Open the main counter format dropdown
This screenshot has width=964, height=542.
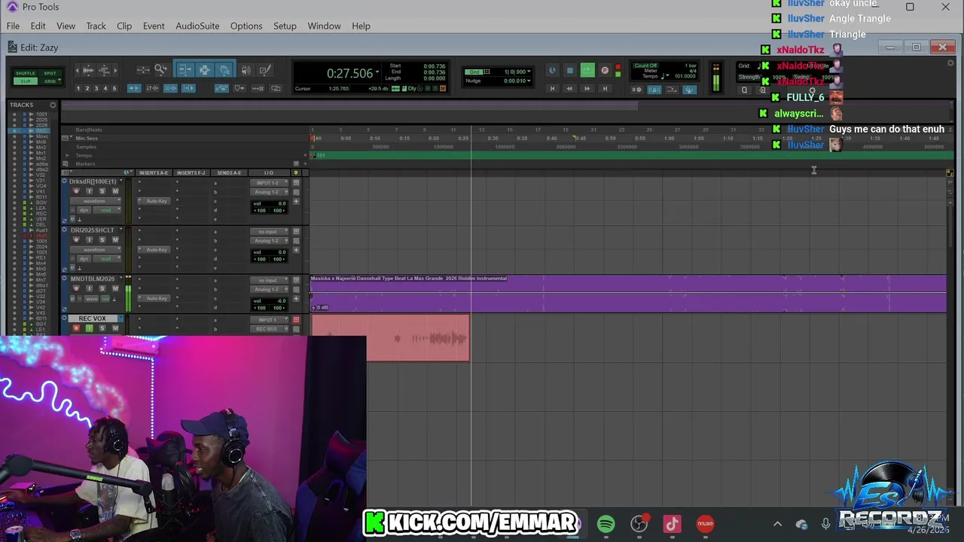[377, 72]
